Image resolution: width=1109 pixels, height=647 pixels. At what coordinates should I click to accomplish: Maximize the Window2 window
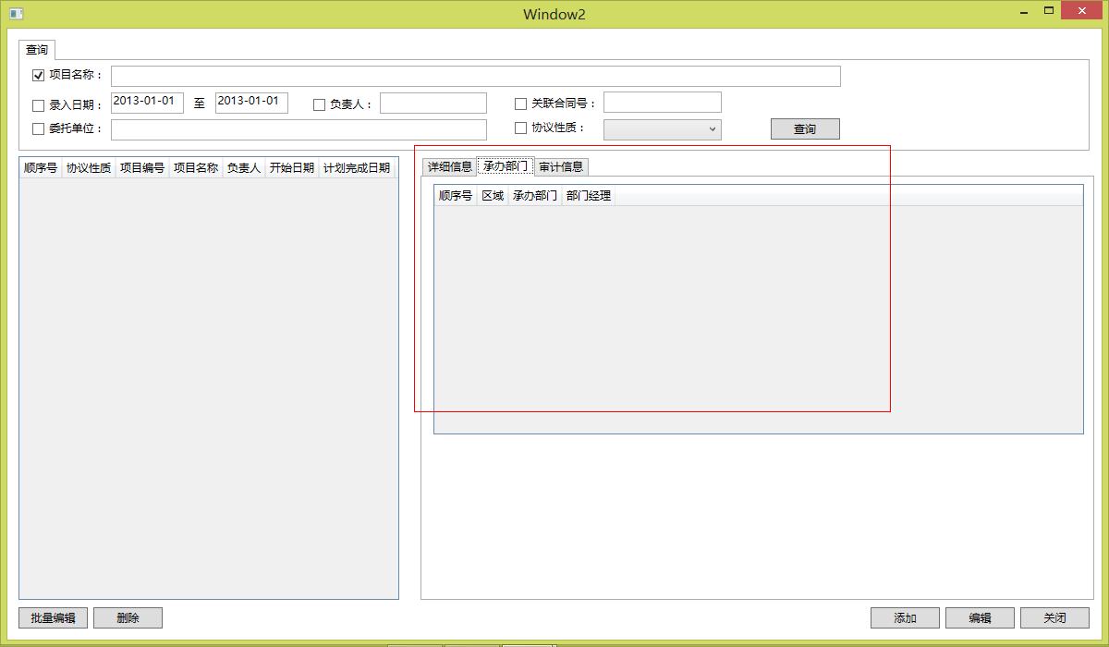pos(1049,12)
